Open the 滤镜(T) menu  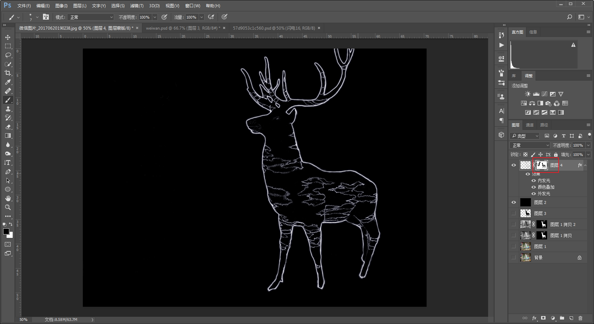(137, 6)
